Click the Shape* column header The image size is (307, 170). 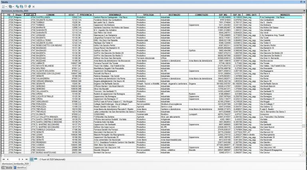[19, 15]
